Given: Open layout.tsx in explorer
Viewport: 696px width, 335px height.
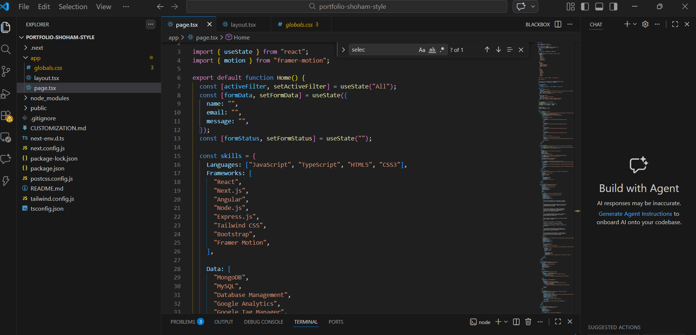Looking at the screenshot, I should pyautogui.click(x=46, y=78).
